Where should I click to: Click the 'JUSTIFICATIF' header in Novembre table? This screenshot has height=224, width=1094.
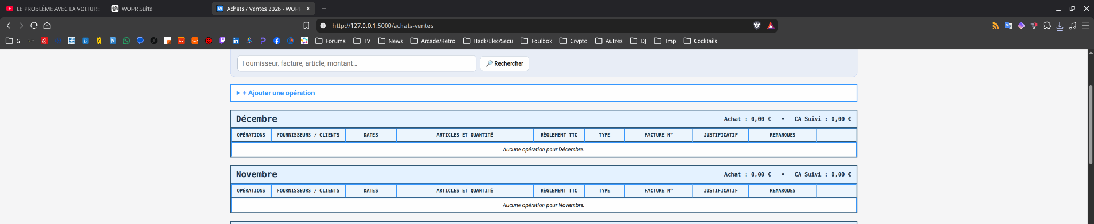[x=721, y=190]
